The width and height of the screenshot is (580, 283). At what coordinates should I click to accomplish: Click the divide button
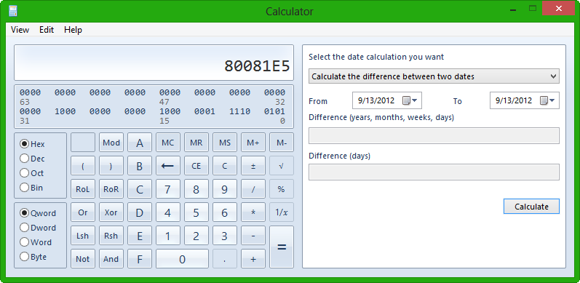(253, 189)
